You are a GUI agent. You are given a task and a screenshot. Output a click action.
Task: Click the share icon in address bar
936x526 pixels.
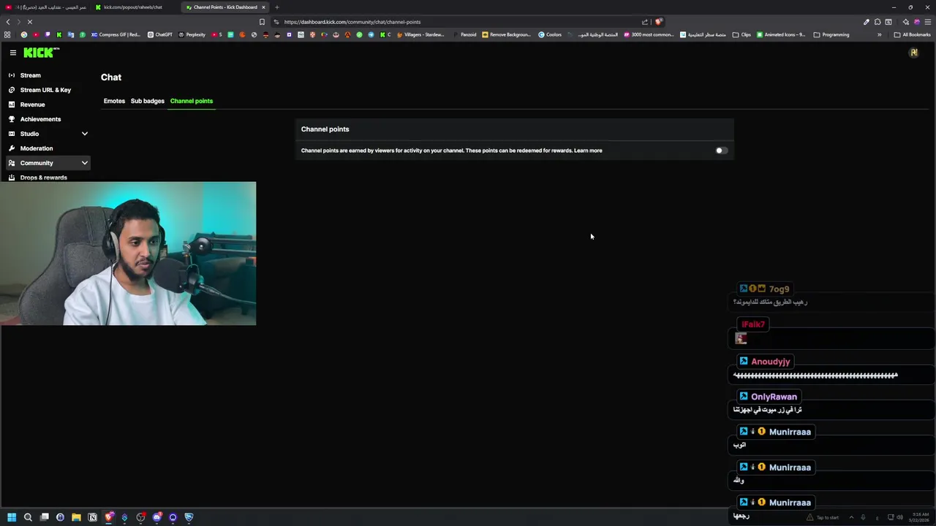coord(645,22)
